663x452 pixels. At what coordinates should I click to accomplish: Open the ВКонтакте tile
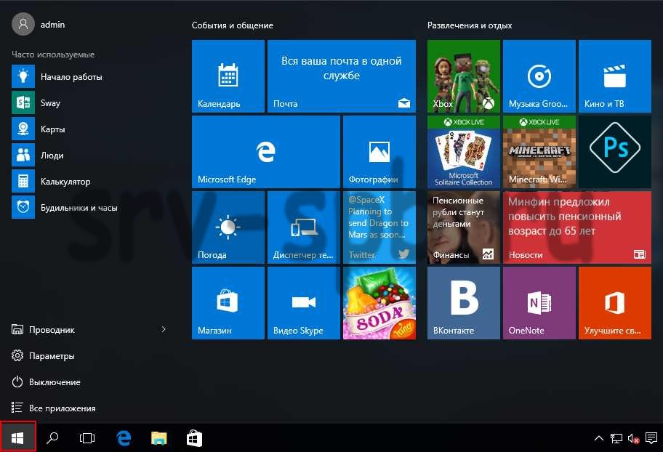point(464,303)
